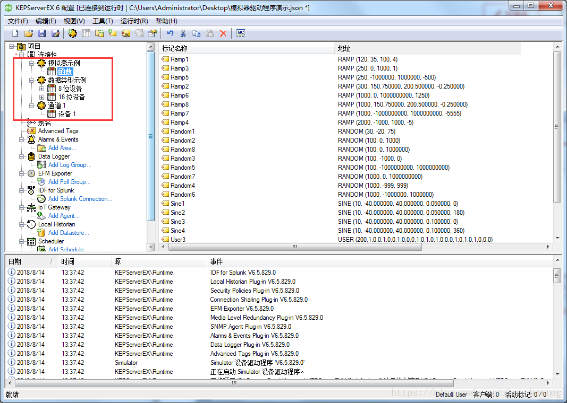The width and height of the screenshot is (567, 403).
Task: Expand the 16 位设备 device node
Action: tap(42, 97)
